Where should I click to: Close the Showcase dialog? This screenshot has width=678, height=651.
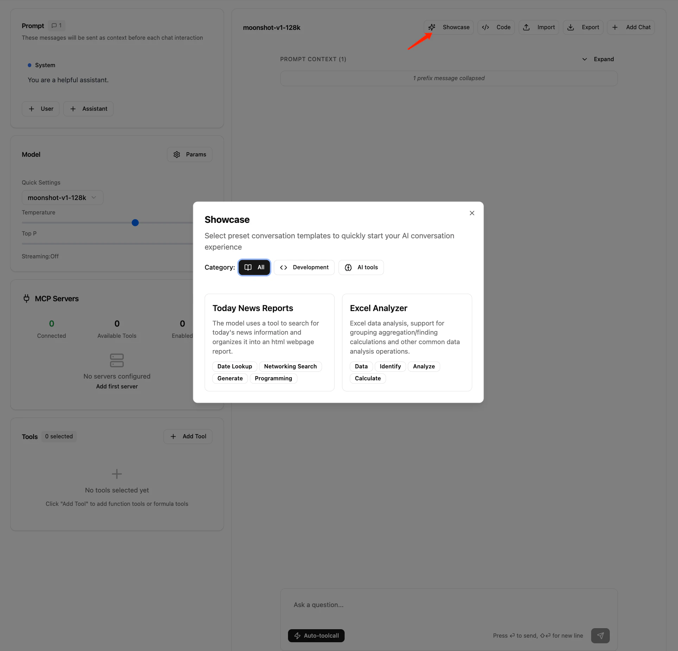tap(472, 213)
